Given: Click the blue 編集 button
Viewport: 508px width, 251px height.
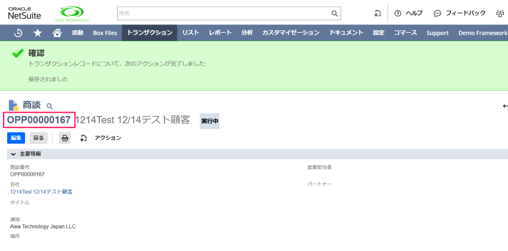Looking at the screenshot, I should [x=16, y=138].
